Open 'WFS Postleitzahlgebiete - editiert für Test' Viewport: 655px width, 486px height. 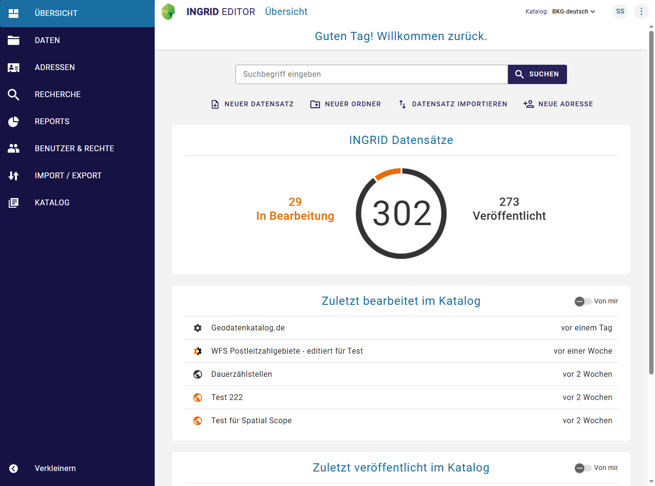[x=401, y=351]
